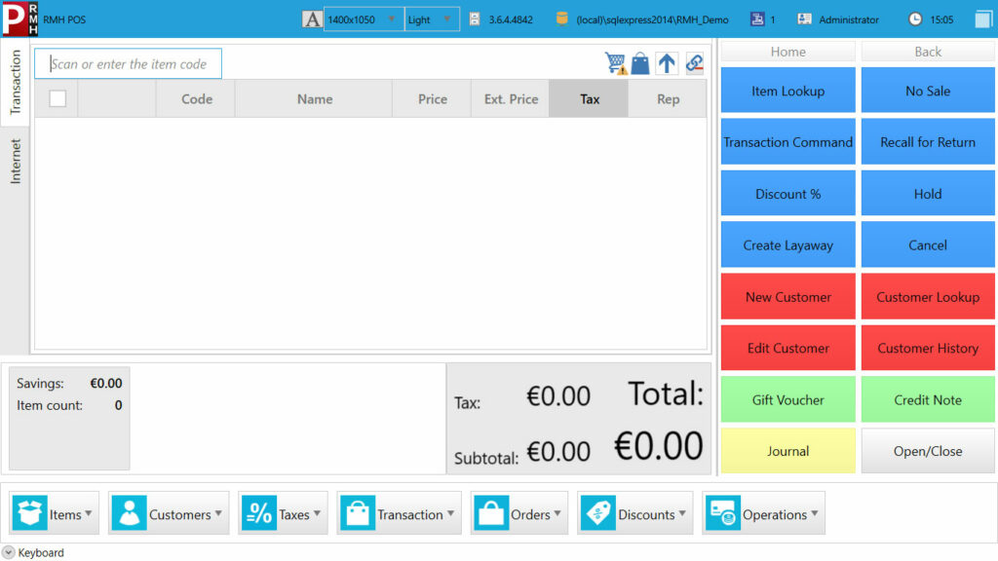Click the green Gift Voucher button

click(x=787, y=399)
